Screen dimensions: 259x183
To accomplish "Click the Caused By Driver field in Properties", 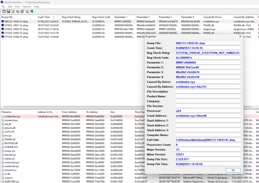I will coord(208,82).
